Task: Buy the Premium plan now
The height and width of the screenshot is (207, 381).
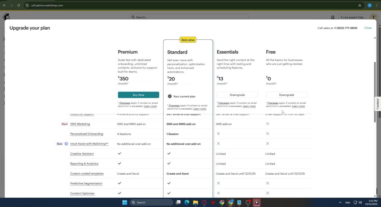Action: coord(138,95)
